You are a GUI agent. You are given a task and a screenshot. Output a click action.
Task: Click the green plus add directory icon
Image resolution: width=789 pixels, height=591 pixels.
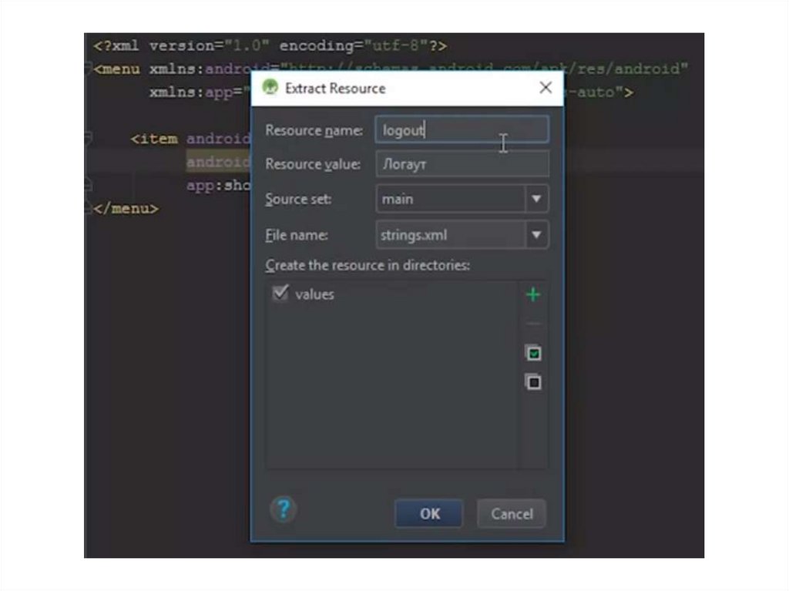(x=532, y=295)
